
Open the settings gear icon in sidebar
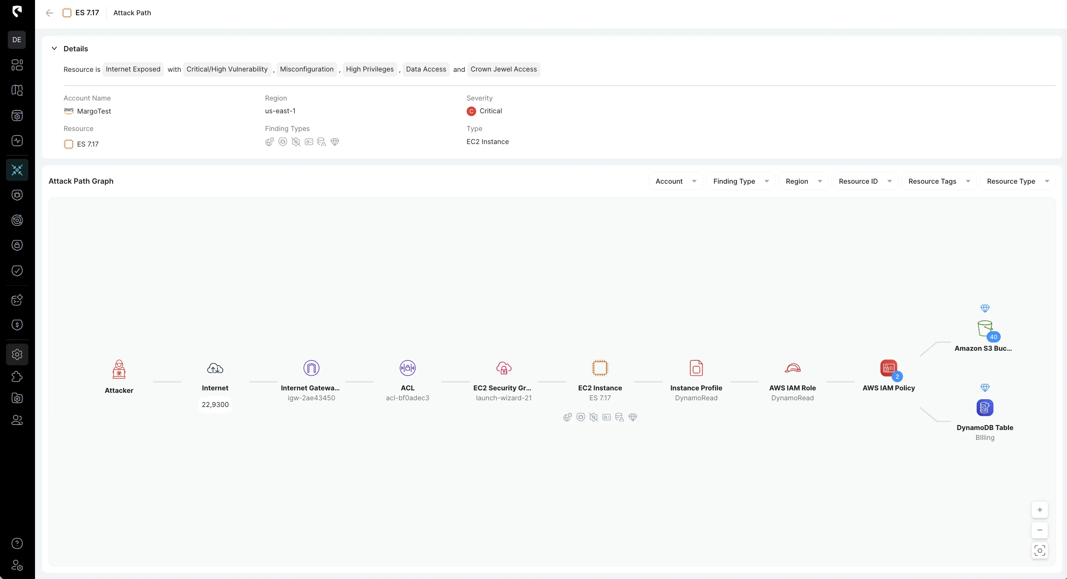pyautogui.click(x=17, y=354)
